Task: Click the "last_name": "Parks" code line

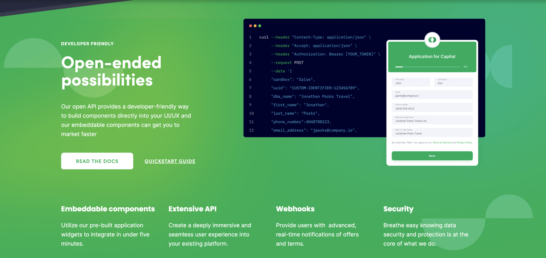Action: [295, 113]
